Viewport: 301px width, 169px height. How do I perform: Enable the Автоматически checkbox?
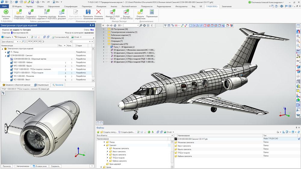(x=15, y=166)
